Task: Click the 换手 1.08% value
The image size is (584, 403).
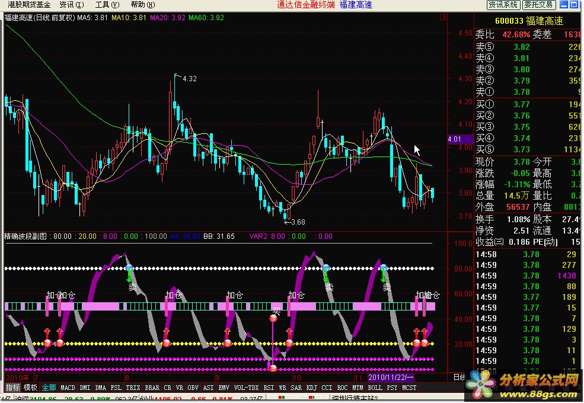Action: pyautogui.click(x=518, y=219)
